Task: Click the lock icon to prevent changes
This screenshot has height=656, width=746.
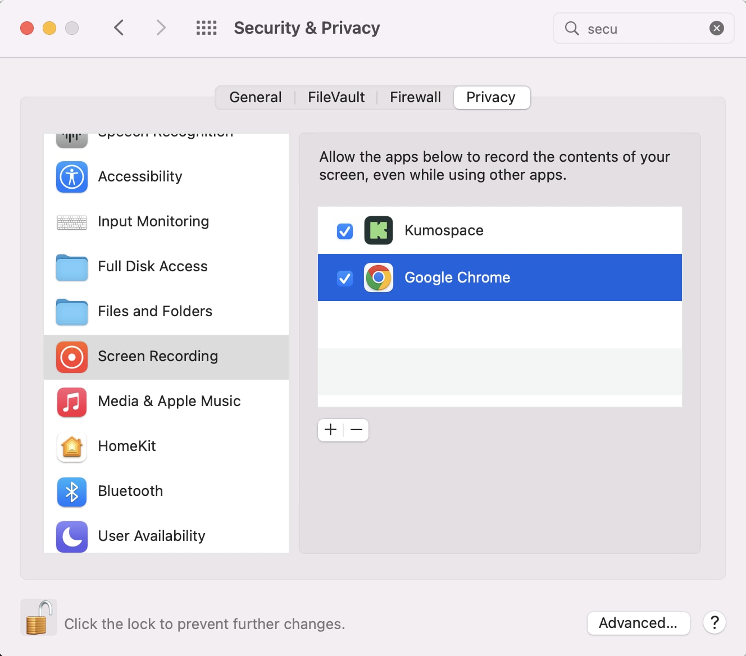Action: pyautogui.click(x=39, y=617)
